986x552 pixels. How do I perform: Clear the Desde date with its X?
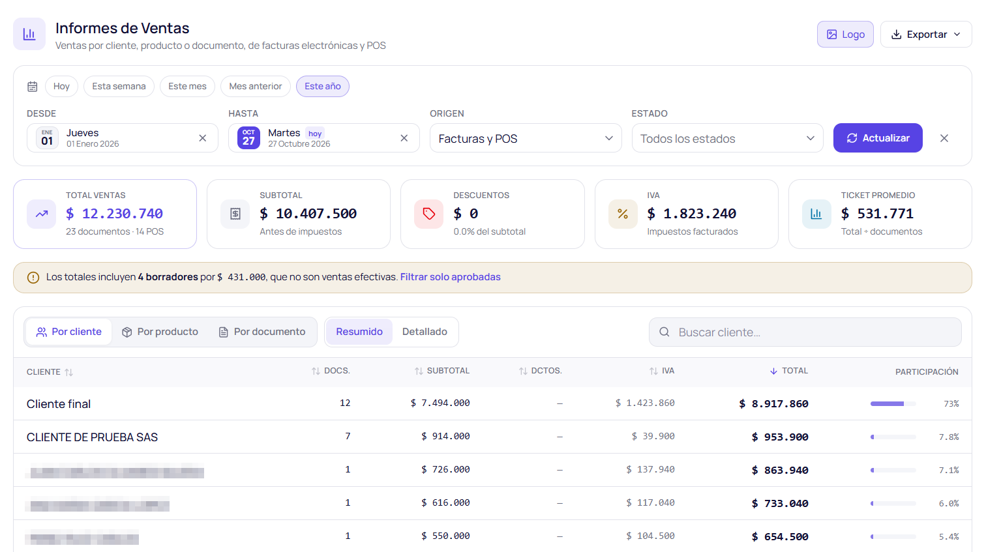coord(203,138)
